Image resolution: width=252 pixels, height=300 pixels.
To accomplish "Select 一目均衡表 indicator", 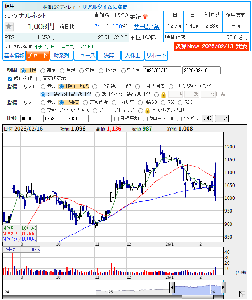I will (137, 87).
